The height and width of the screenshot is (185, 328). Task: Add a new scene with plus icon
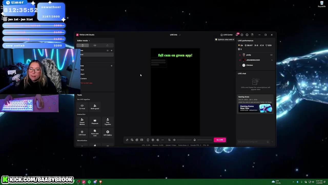click(x=111, y=51)
